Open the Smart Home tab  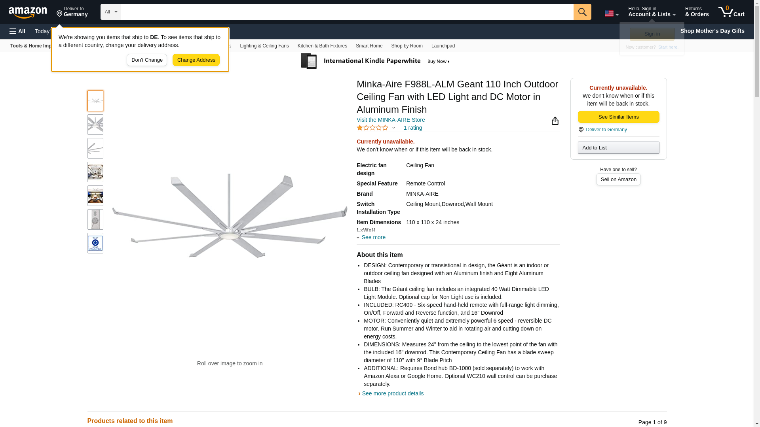coord(369,46)
